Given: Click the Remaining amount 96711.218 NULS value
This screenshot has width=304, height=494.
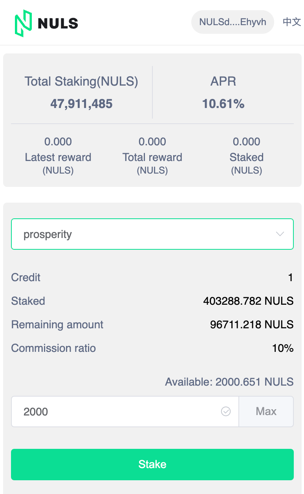Looking at the screenshot, I should pyautogui.click(x=252, y=324).
